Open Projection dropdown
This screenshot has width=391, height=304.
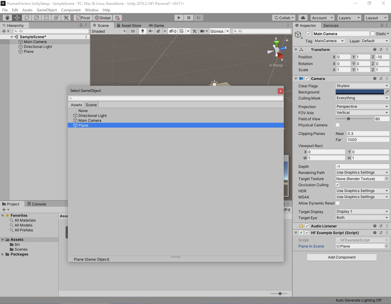point(362,107)
